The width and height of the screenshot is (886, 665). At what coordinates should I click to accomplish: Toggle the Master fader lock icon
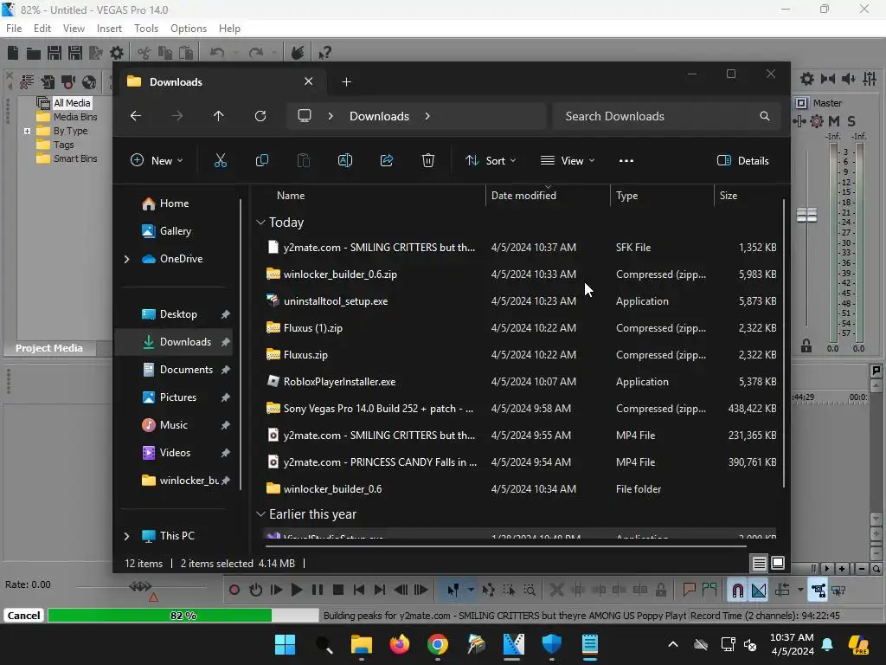click(x=806, y=345)
